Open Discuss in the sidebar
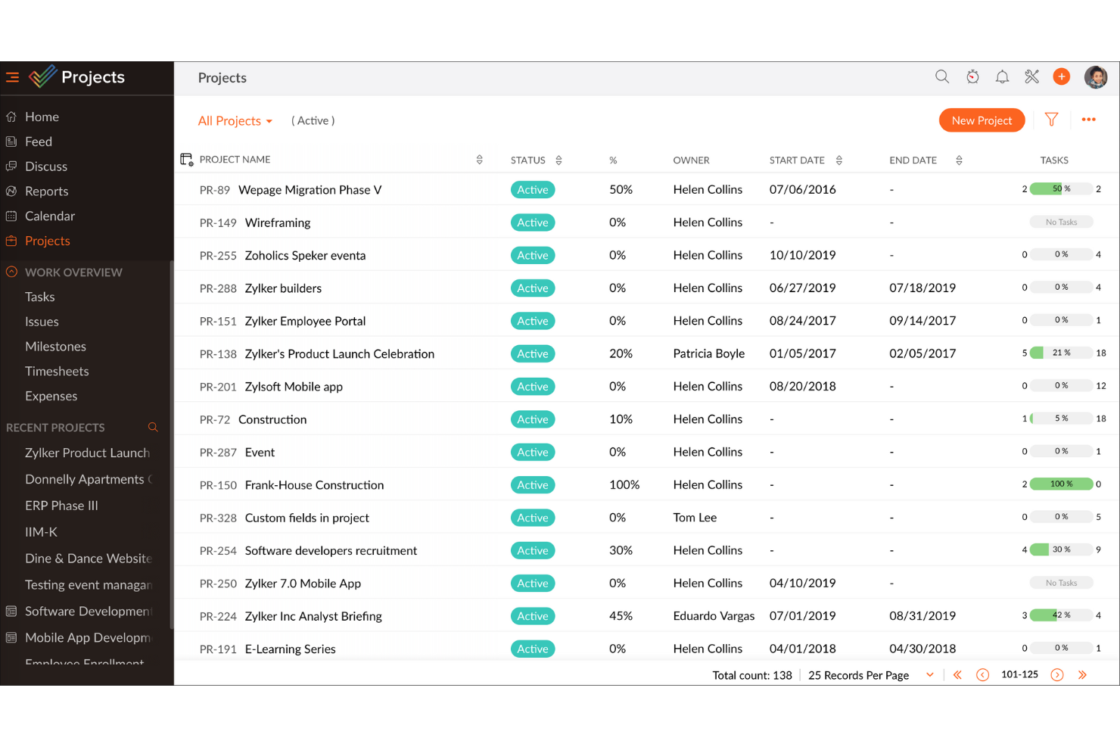1120x747 pixels. click(x=46, y=167)
